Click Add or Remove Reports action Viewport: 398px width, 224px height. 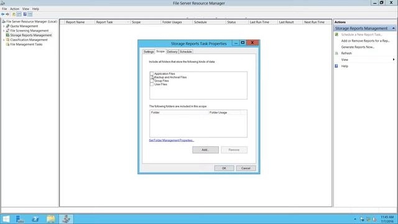point(365,40)
